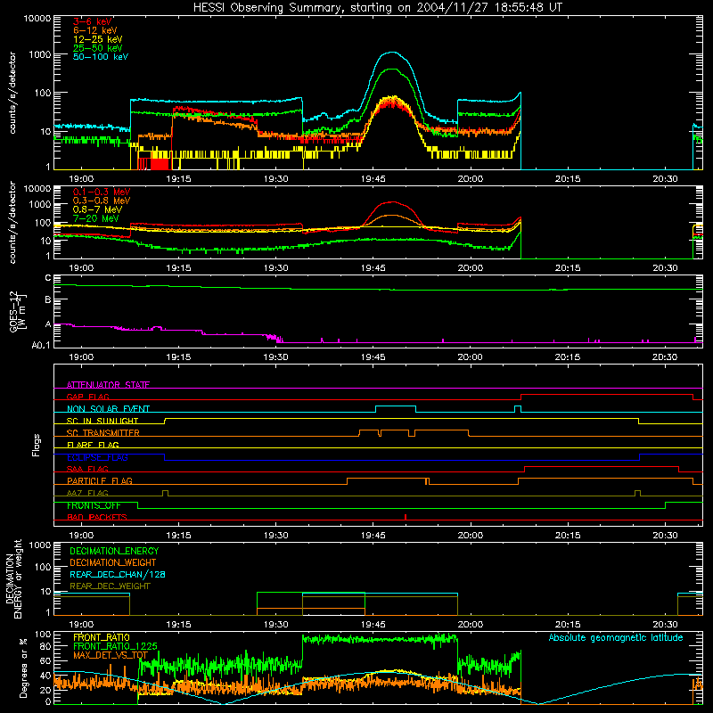The height and width of the screenshot is (713, 713).
Task: Click the FRONT_RATIO legend label
Action: coord(102,637)
